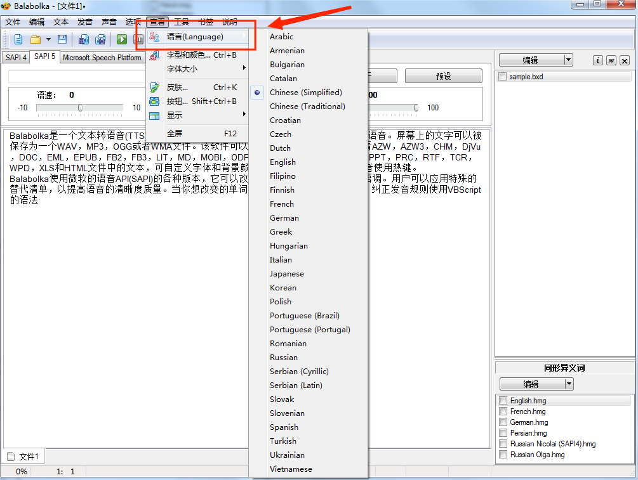Image resolution: width=638 pixels, height=480 pixels.
Task: Enable the English.hmg homograph checkbox
Action: (x=503, y=401)
